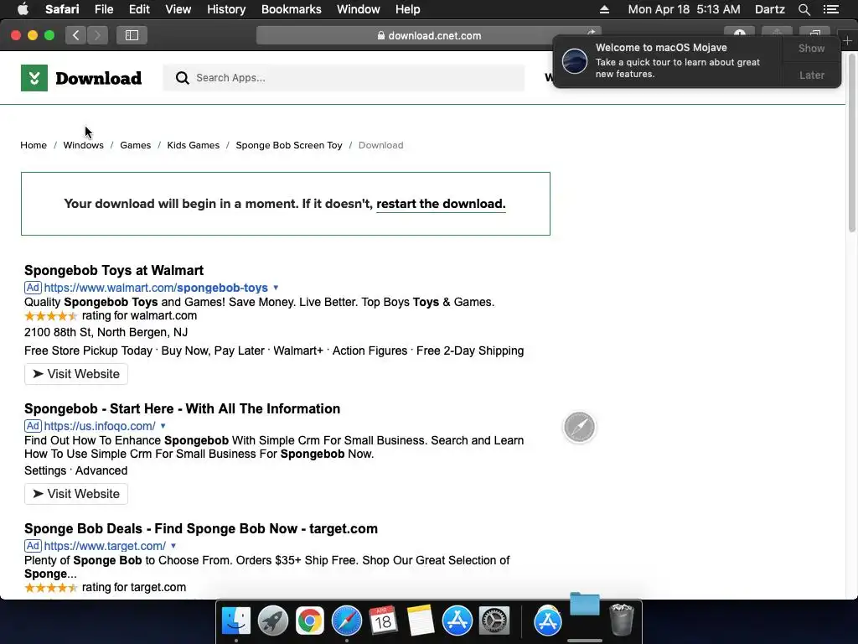The width and height of the screenshot is (858, 644).
Task: Click Show on the Mojave notification
Action: coord(811,48)
